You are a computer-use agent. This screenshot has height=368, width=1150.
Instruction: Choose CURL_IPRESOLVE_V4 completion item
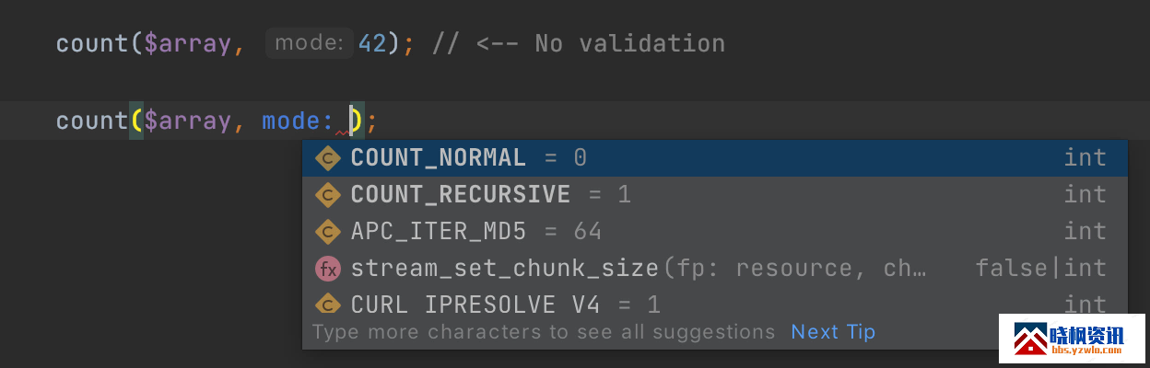(715, 304)
